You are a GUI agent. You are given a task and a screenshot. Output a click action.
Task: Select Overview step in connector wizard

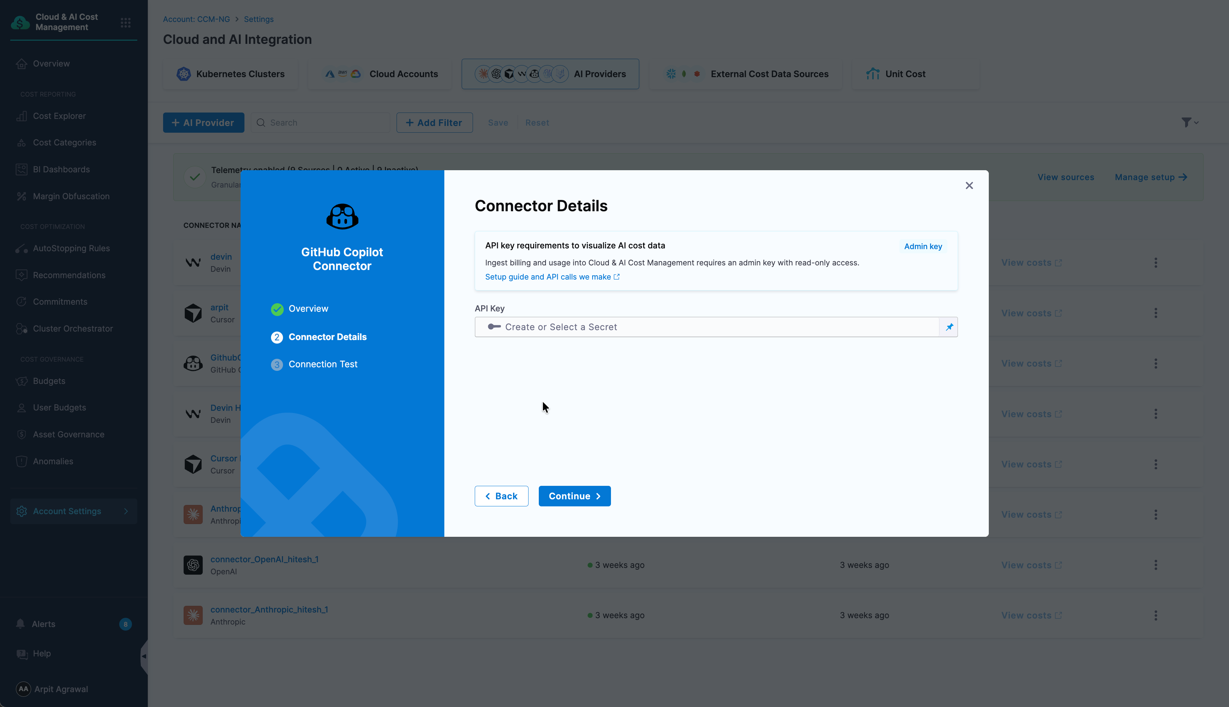300,309
